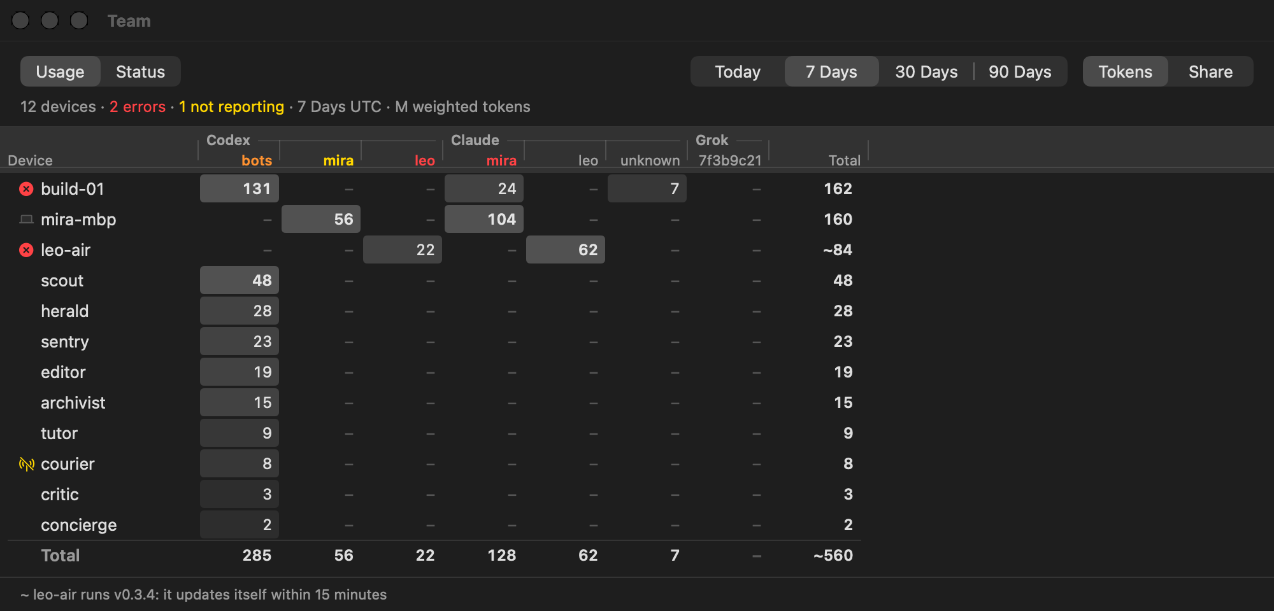1274x611 pixels.
Task: Select the build-01 device row name
Action: [x=72, y=189]
